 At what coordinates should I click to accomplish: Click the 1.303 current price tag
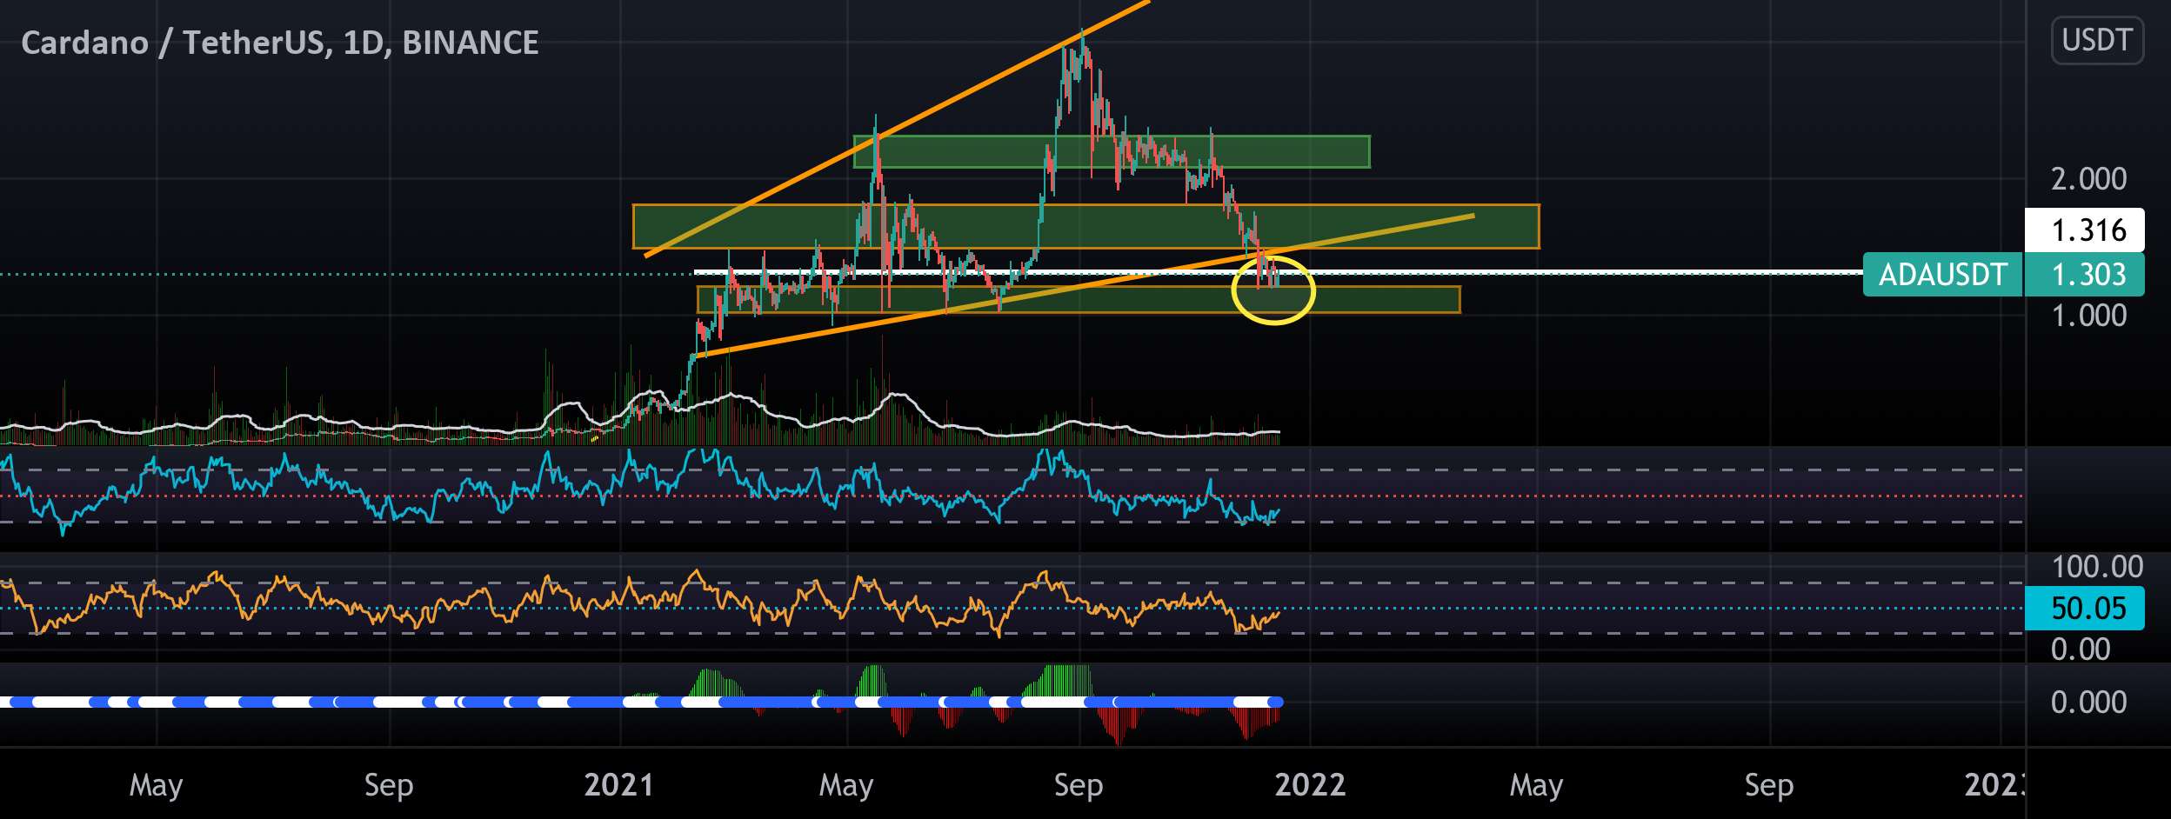coord(2084,275)
